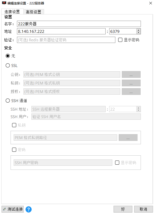Confirm settings with the 好 button
The image size is (154, 213).
[x=123, y=209]
